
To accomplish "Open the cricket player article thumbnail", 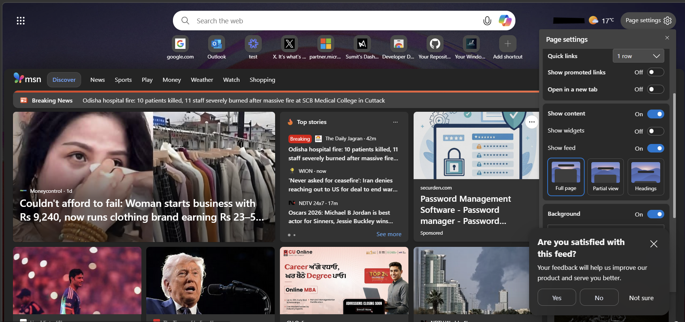I will click(x=77, y=281).
